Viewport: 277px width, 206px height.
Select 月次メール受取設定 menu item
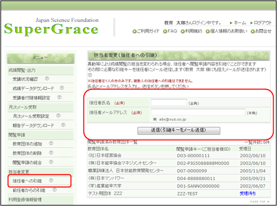pos(31,116)
